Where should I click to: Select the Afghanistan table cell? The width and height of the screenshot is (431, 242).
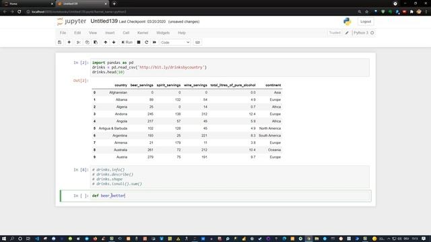tap(118, 93)
